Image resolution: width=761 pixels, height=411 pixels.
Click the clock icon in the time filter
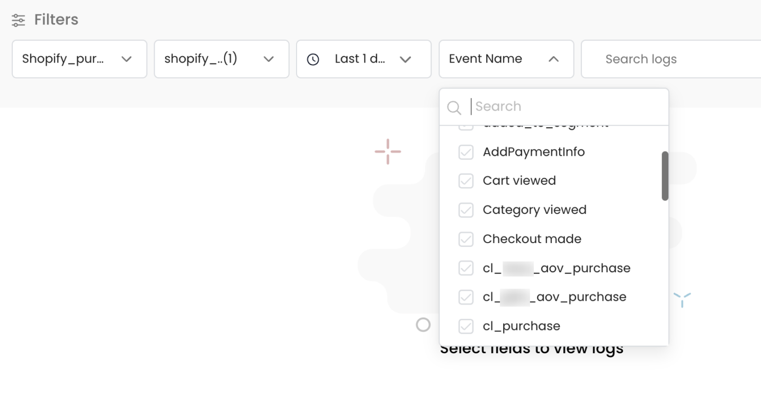pyautogui.click(x=313, y=59)
